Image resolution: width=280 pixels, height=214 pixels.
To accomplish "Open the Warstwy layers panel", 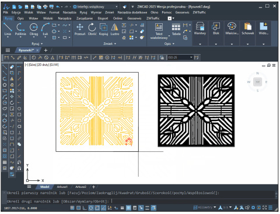I will 200,28.
